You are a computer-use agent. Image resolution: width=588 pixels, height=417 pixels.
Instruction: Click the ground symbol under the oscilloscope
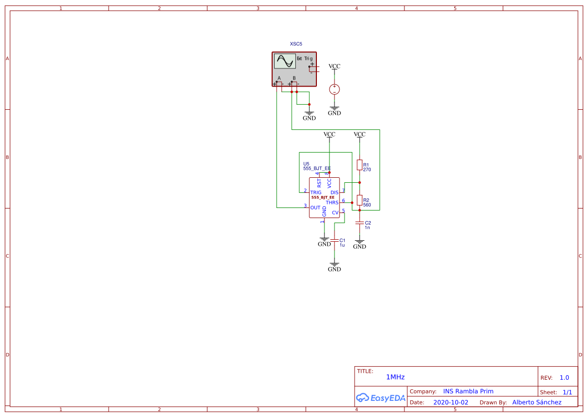coord(309,115)
